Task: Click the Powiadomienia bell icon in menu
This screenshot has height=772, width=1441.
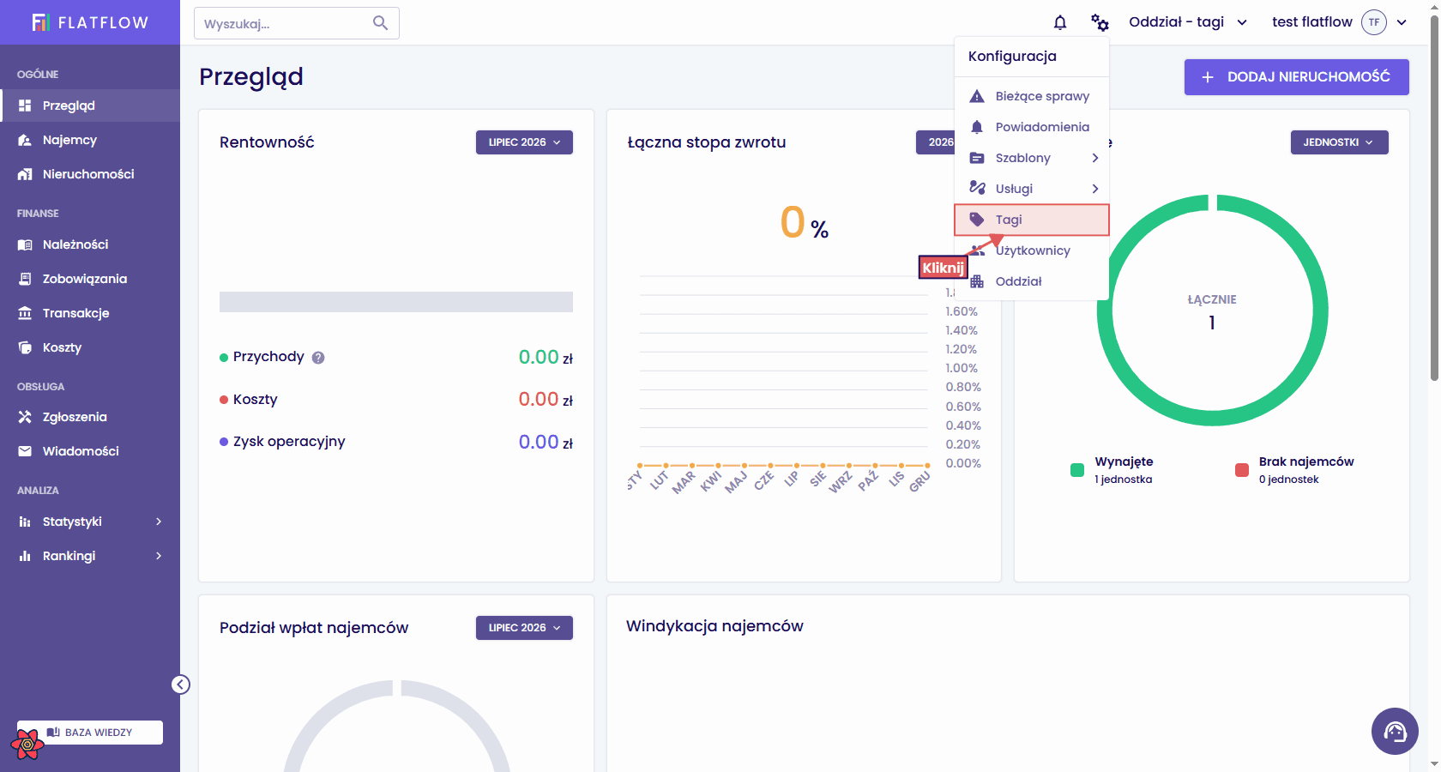Action: pyautogui.click(x=977, y=127)
